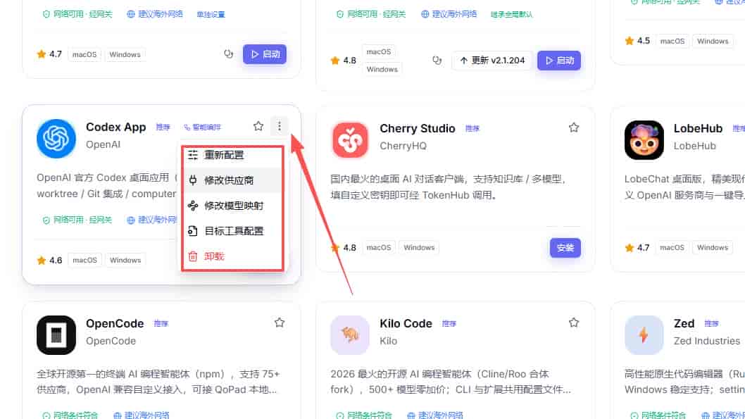Favorite OpenCode with star icon
This screenshot has width=745, height=419.
point(280,323)
